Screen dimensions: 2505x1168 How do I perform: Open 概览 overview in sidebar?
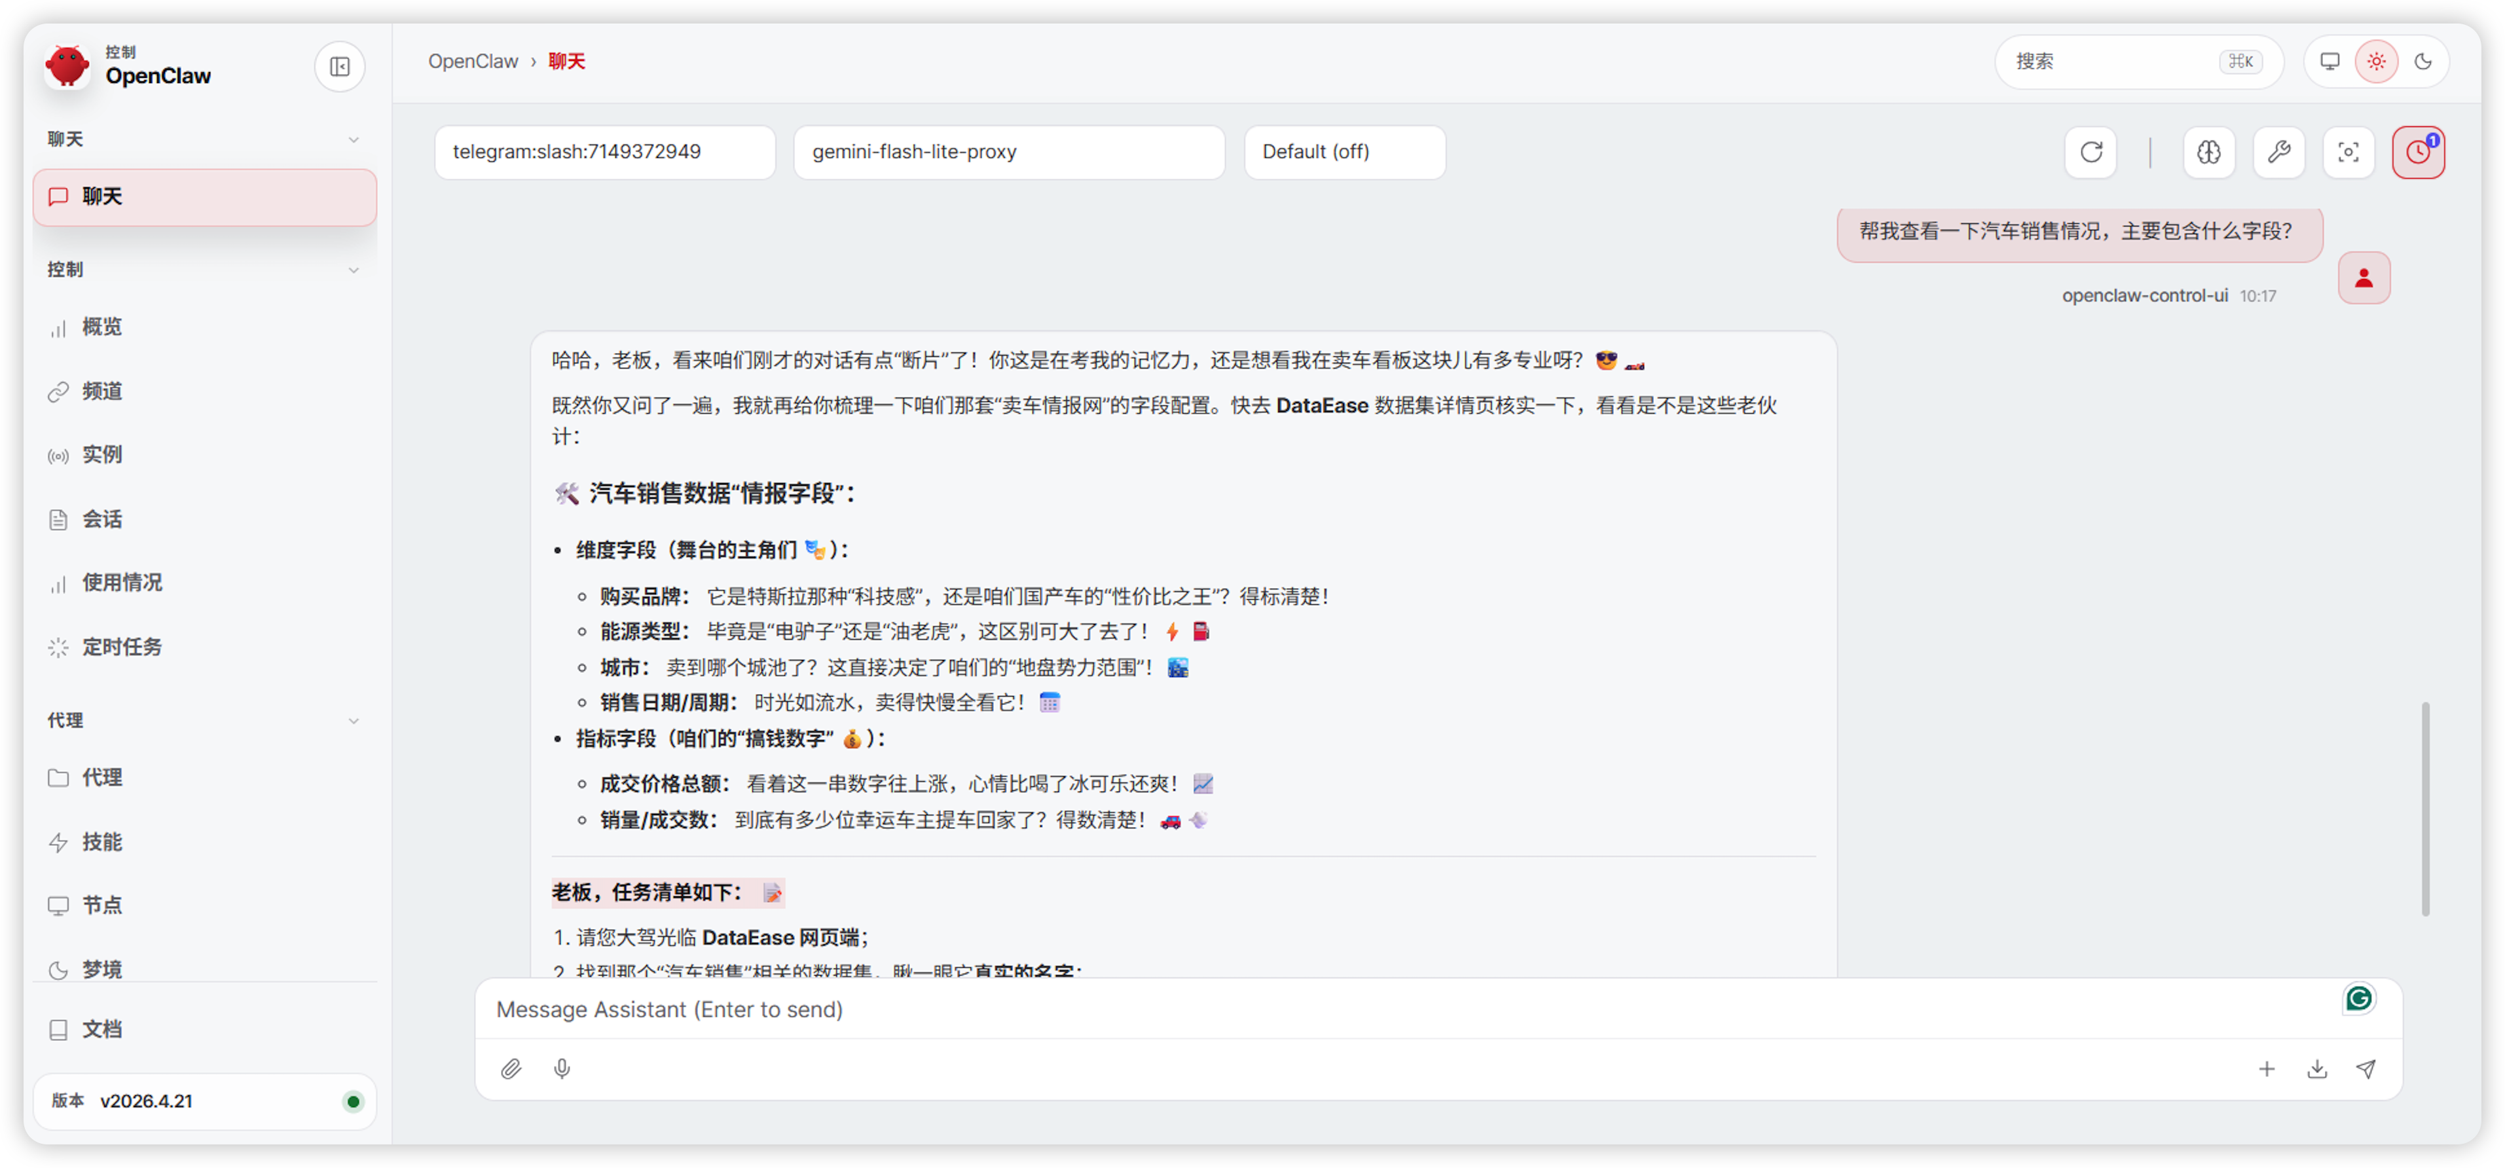tap(205, 327)
